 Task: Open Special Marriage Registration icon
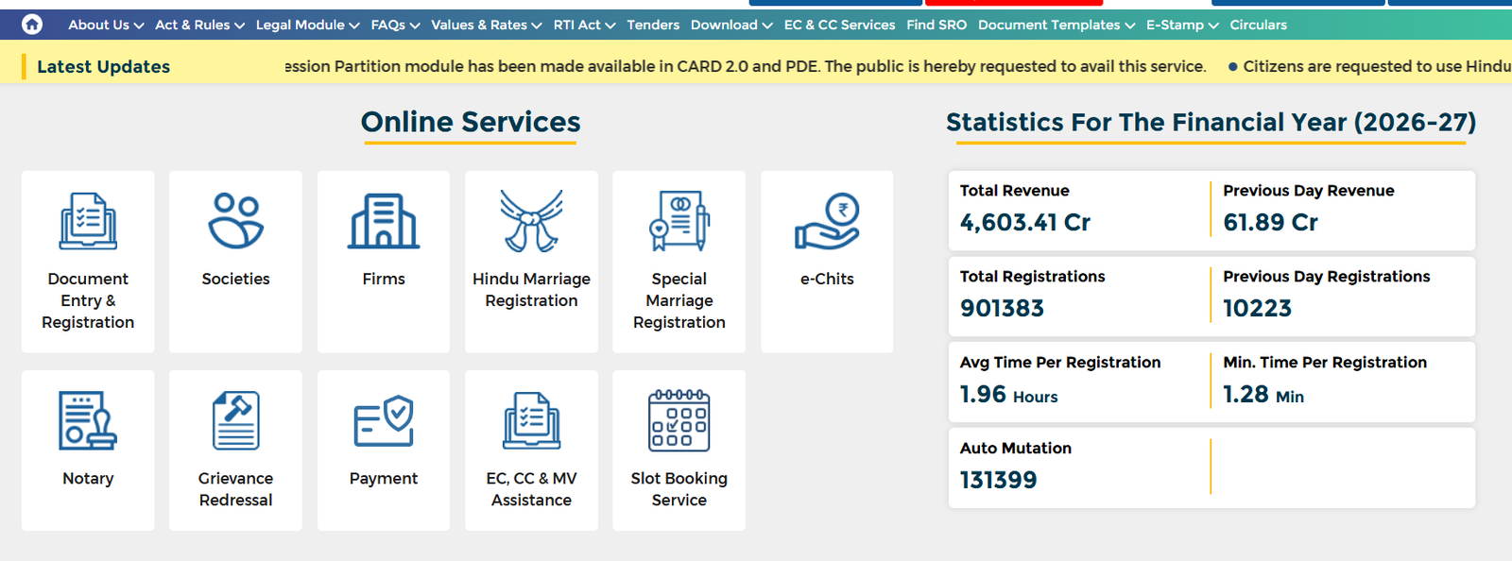[x=679, y=221]
